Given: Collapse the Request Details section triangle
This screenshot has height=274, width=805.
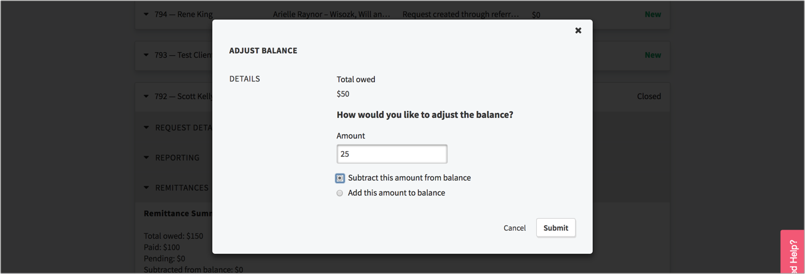Looking at the screenshot, I should tap(146, 127).
